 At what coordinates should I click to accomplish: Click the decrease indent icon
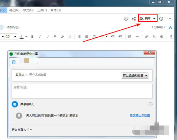(113, 37)
